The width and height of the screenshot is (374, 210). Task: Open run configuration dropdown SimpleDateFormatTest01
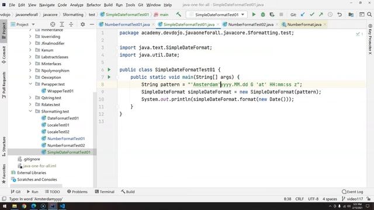[x=217, y=15]
